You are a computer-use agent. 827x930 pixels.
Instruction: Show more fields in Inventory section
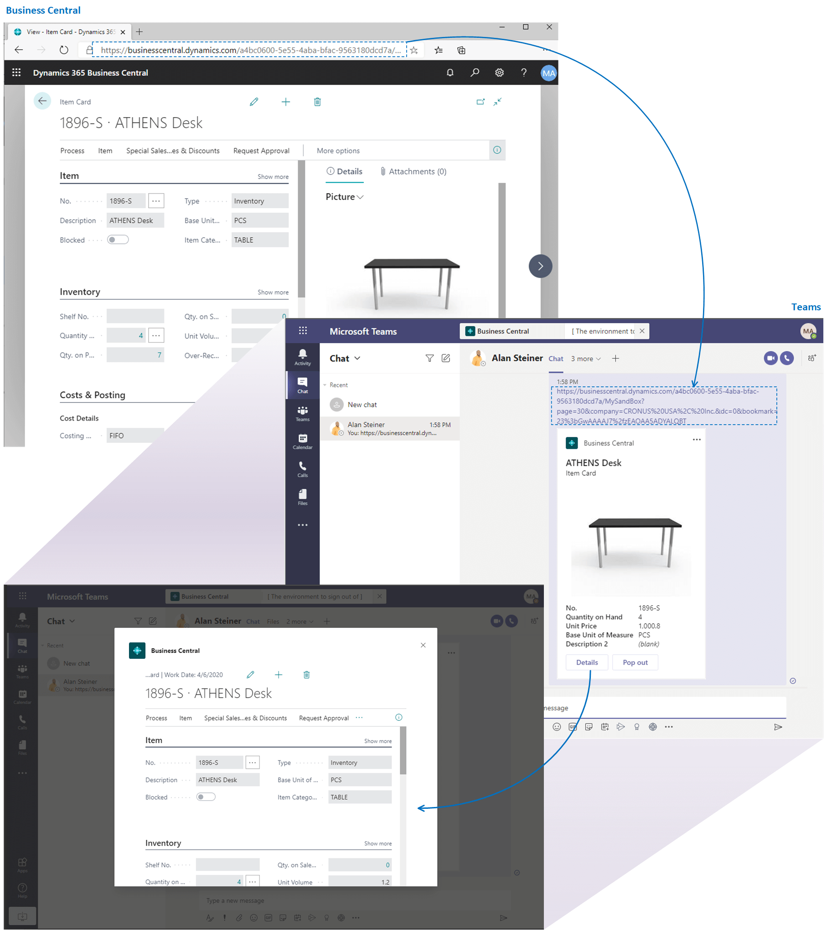tap(273, 293)
